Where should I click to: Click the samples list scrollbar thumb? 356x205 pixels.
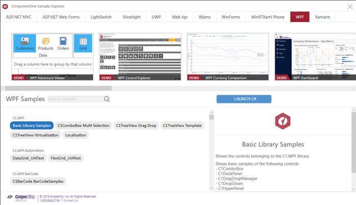click(212, 117)
